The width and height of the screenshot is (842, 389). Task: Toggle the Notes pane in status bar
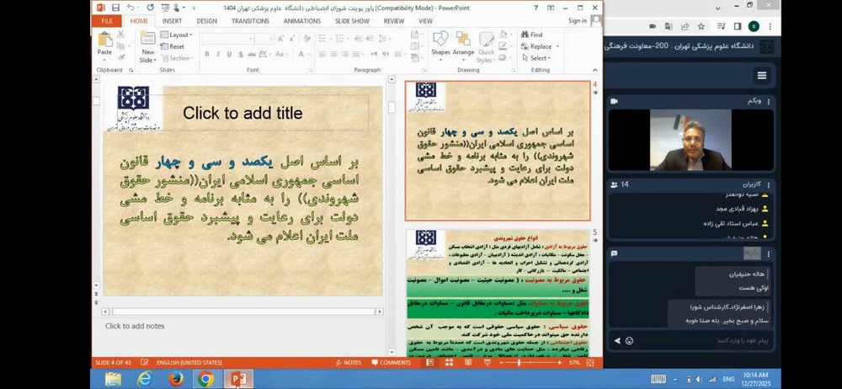point(348,363)
